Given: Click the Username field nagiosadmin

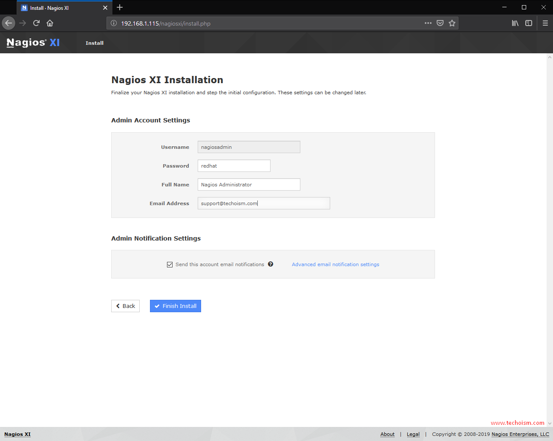Looking at the screenshot, I should 249,147.
